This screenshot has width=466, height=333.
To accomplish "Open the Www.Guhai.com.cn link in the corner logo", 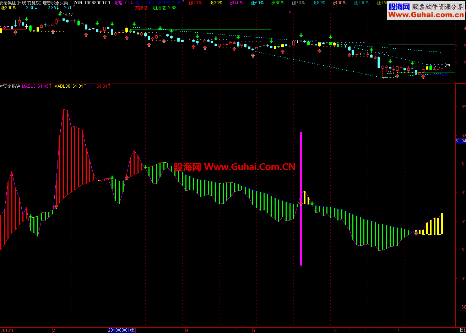I will click(x=426, y=15).
